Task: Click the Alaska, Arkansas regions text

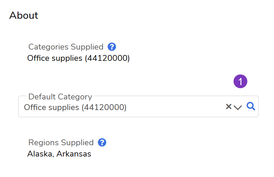Action: pyautogui.click(x=59, y=154)
